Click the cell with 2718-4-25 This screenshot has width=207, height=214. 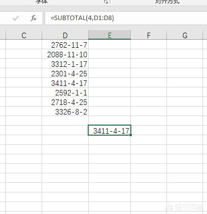(65, 102)
